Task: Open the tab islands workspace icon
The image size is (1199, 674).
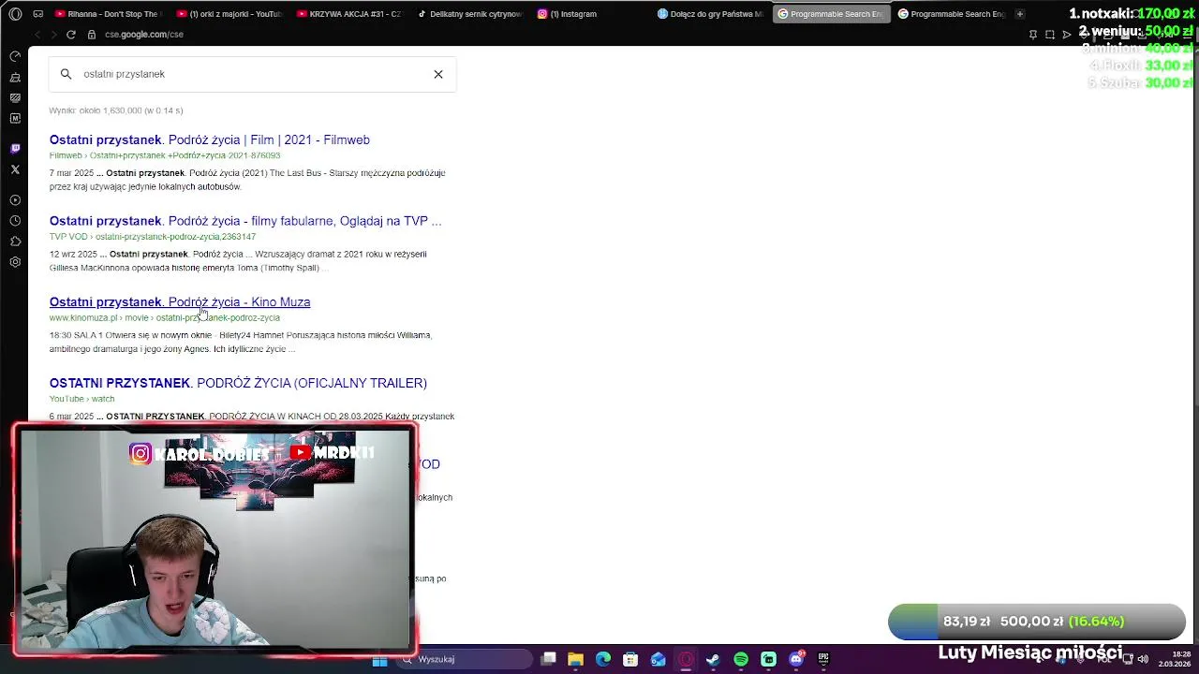Action: 37,14
